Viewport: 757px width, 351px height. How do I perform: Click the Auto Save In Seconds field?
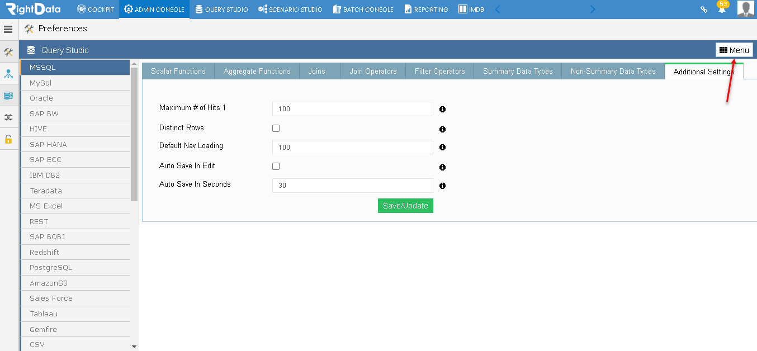353,186
